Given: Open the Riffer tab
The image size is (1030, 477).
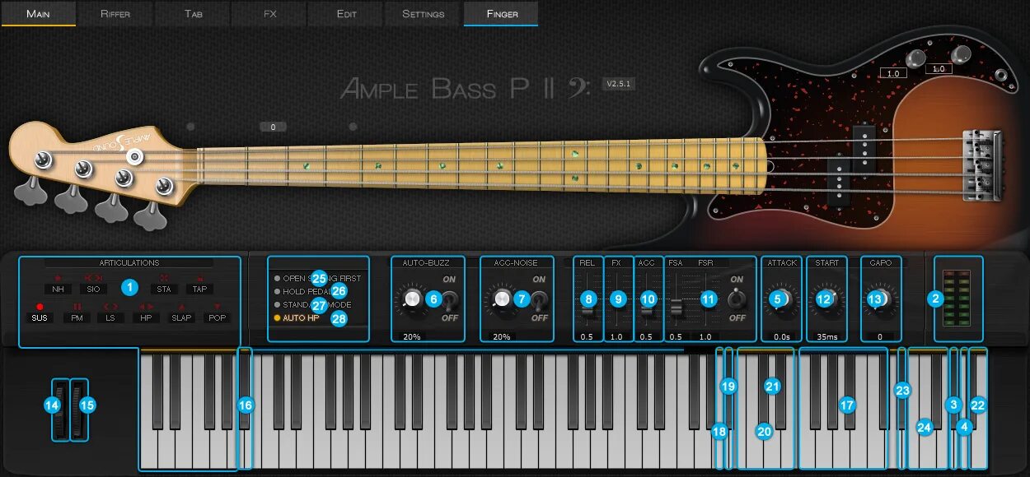Looking at the screenshot, I should coord(115,13).
